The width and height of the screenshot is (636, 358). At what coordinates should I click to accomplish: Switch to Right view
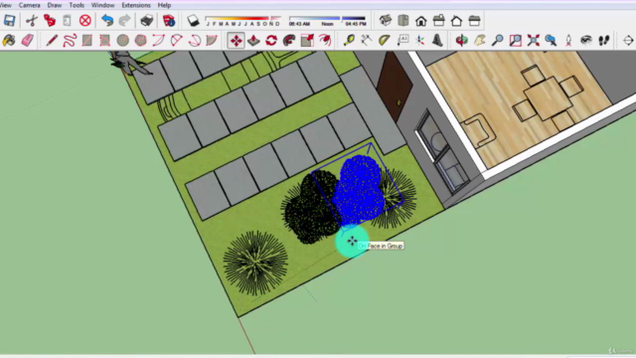coord(439,20)
